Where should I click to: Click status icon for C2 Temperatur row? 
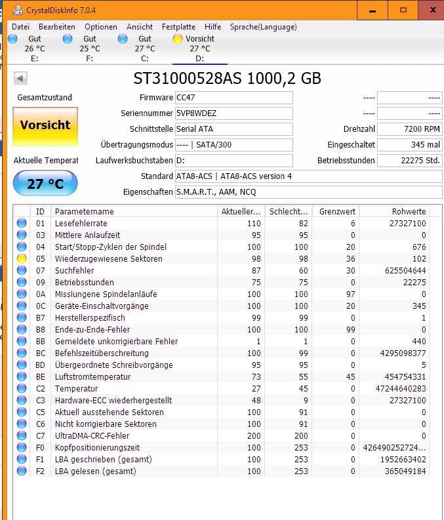coord(22,388)
